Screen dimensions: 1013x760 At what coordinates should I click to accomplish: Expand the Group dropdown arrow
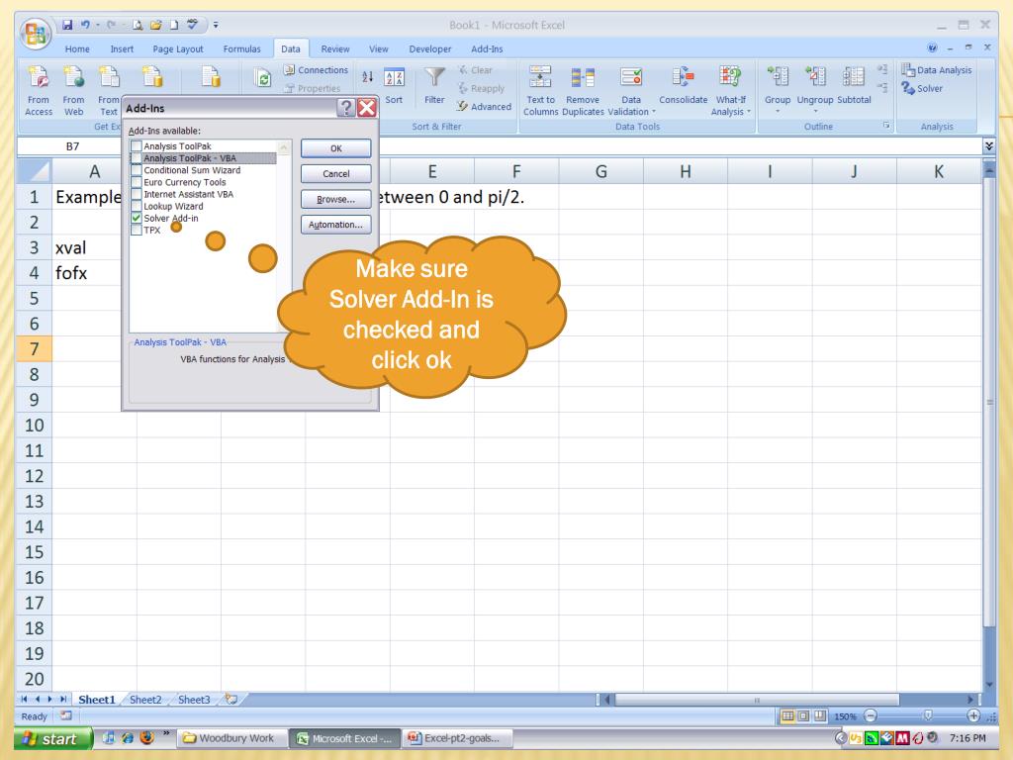click(x=778, y=111)
